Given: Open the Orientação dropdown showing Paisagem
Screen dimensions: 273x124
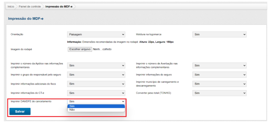Looking at the screenshot, I should 96,34.
